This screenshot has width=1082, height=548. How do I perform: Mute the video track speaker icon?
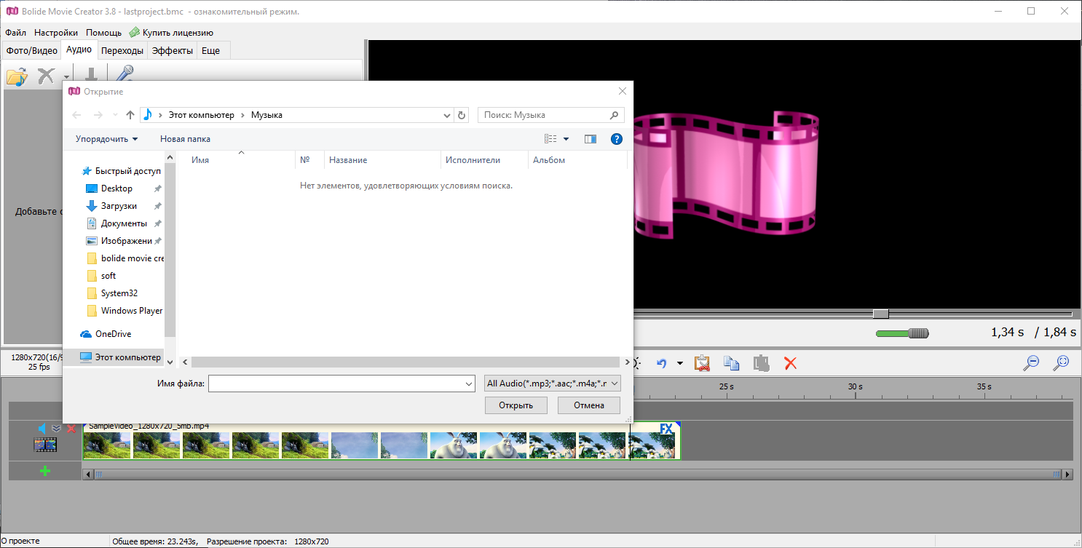coord(42,429)
